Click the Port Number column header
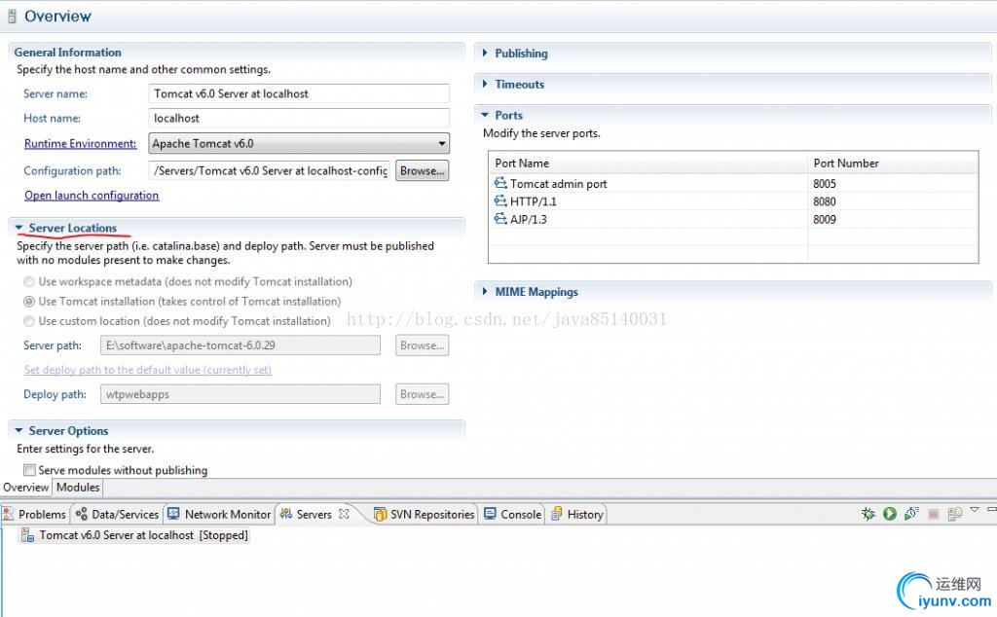 (x=893, y=163)
